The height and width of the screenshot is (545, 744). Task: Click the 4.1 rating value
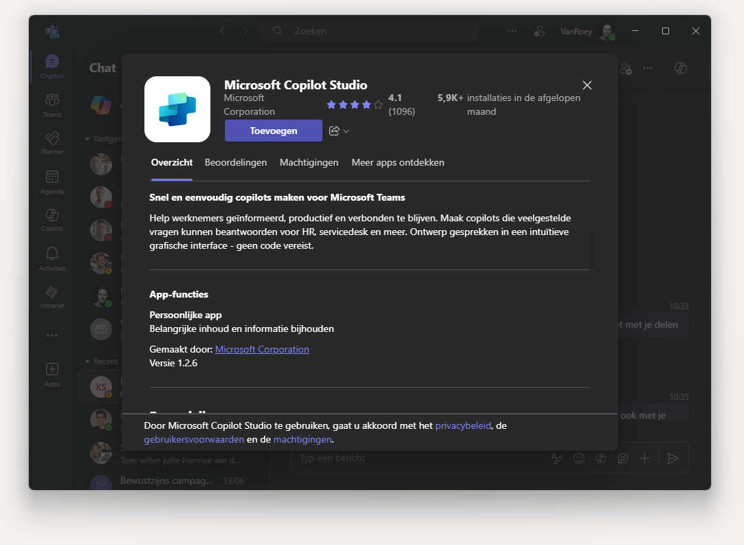pos(395,98)
